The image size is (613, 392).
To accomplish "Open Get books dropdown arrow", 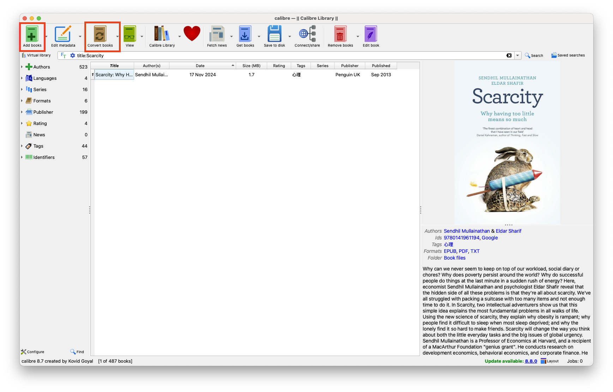I will tap(259, 36).
